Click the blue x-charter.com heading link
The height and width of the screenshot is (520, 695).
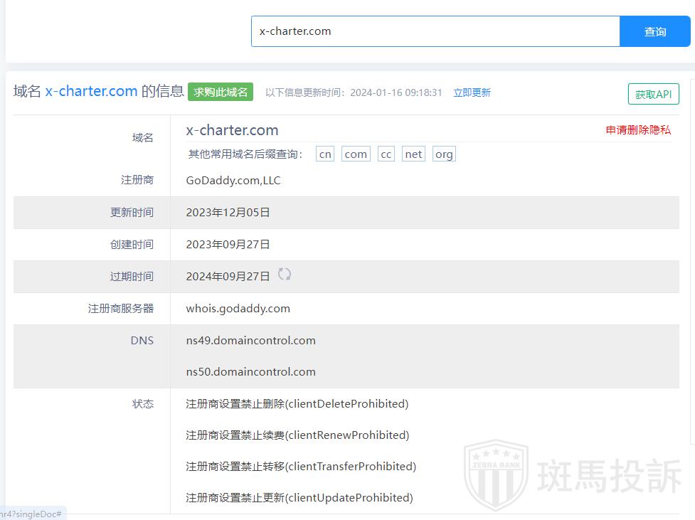pyautogui.click(x=91, y=91)
